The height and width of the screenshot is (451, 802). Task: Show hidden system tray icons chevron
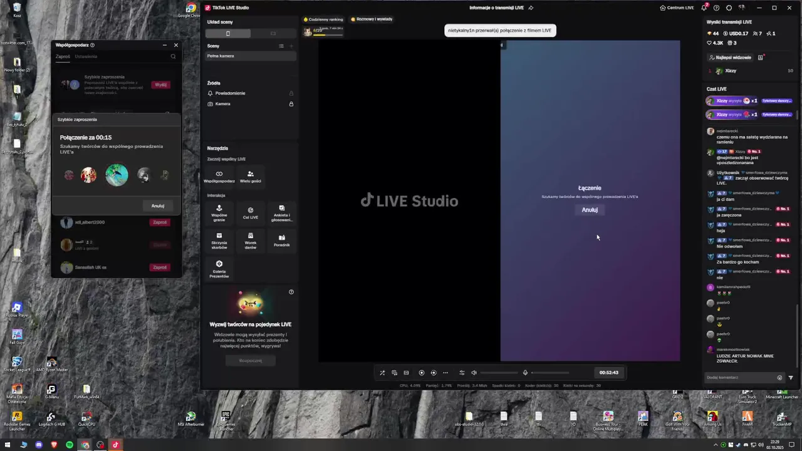click(716, 445)
